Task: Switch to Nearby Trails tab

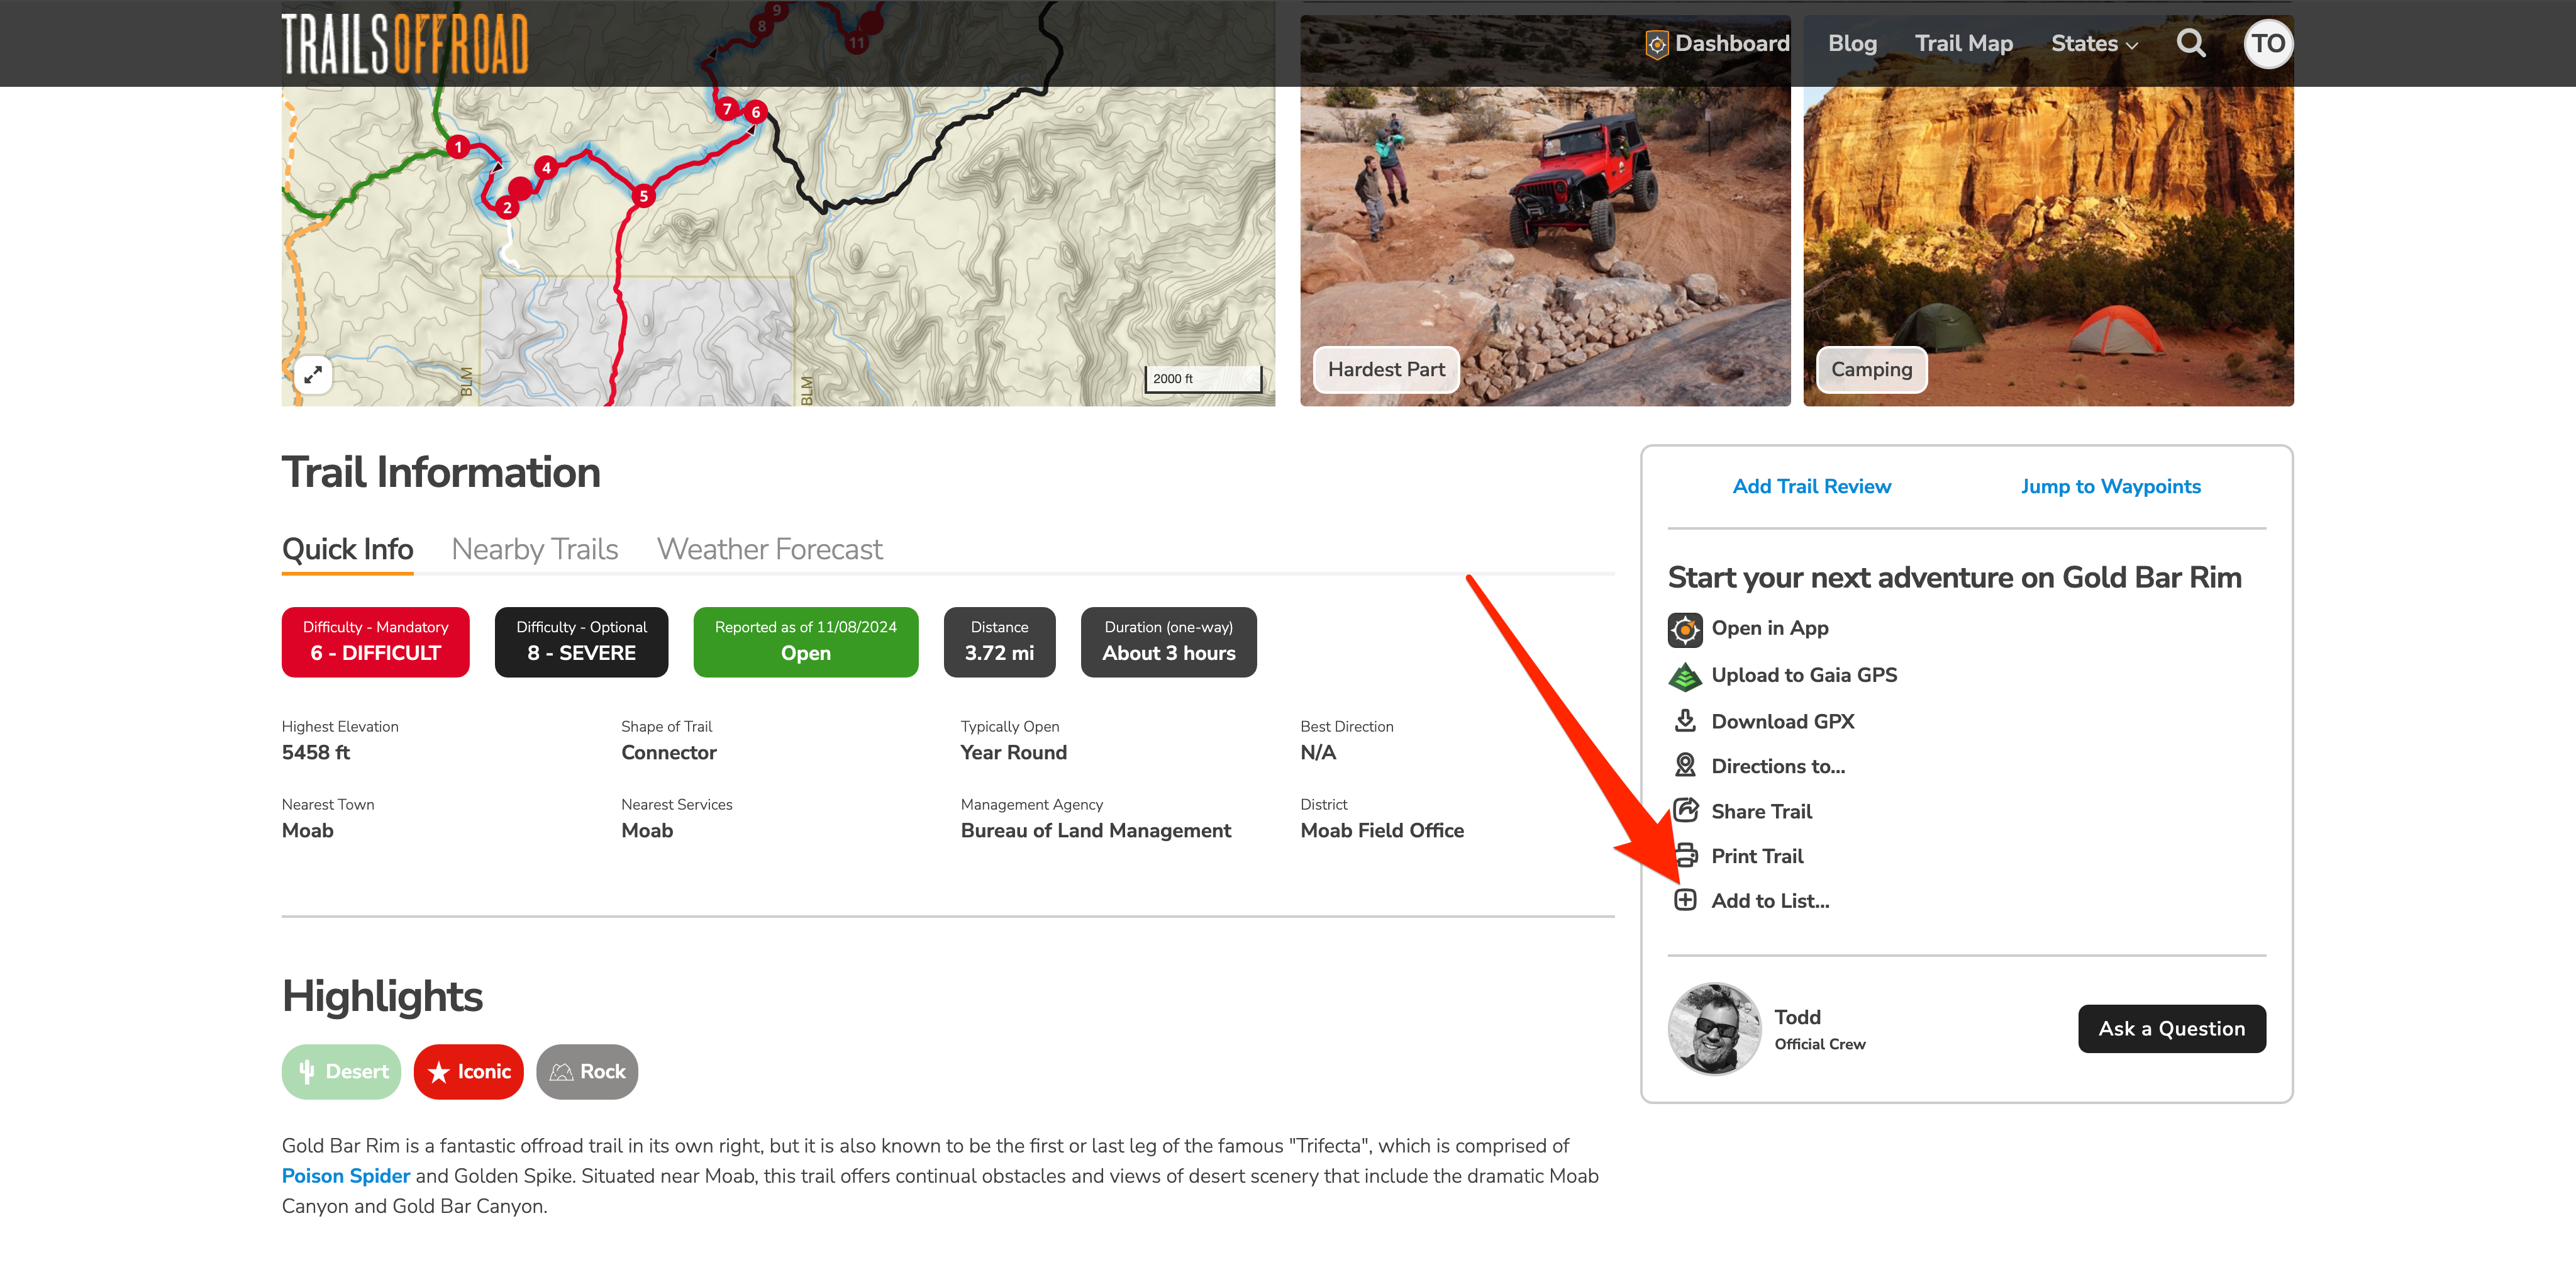Action: (x=535, y=549)
